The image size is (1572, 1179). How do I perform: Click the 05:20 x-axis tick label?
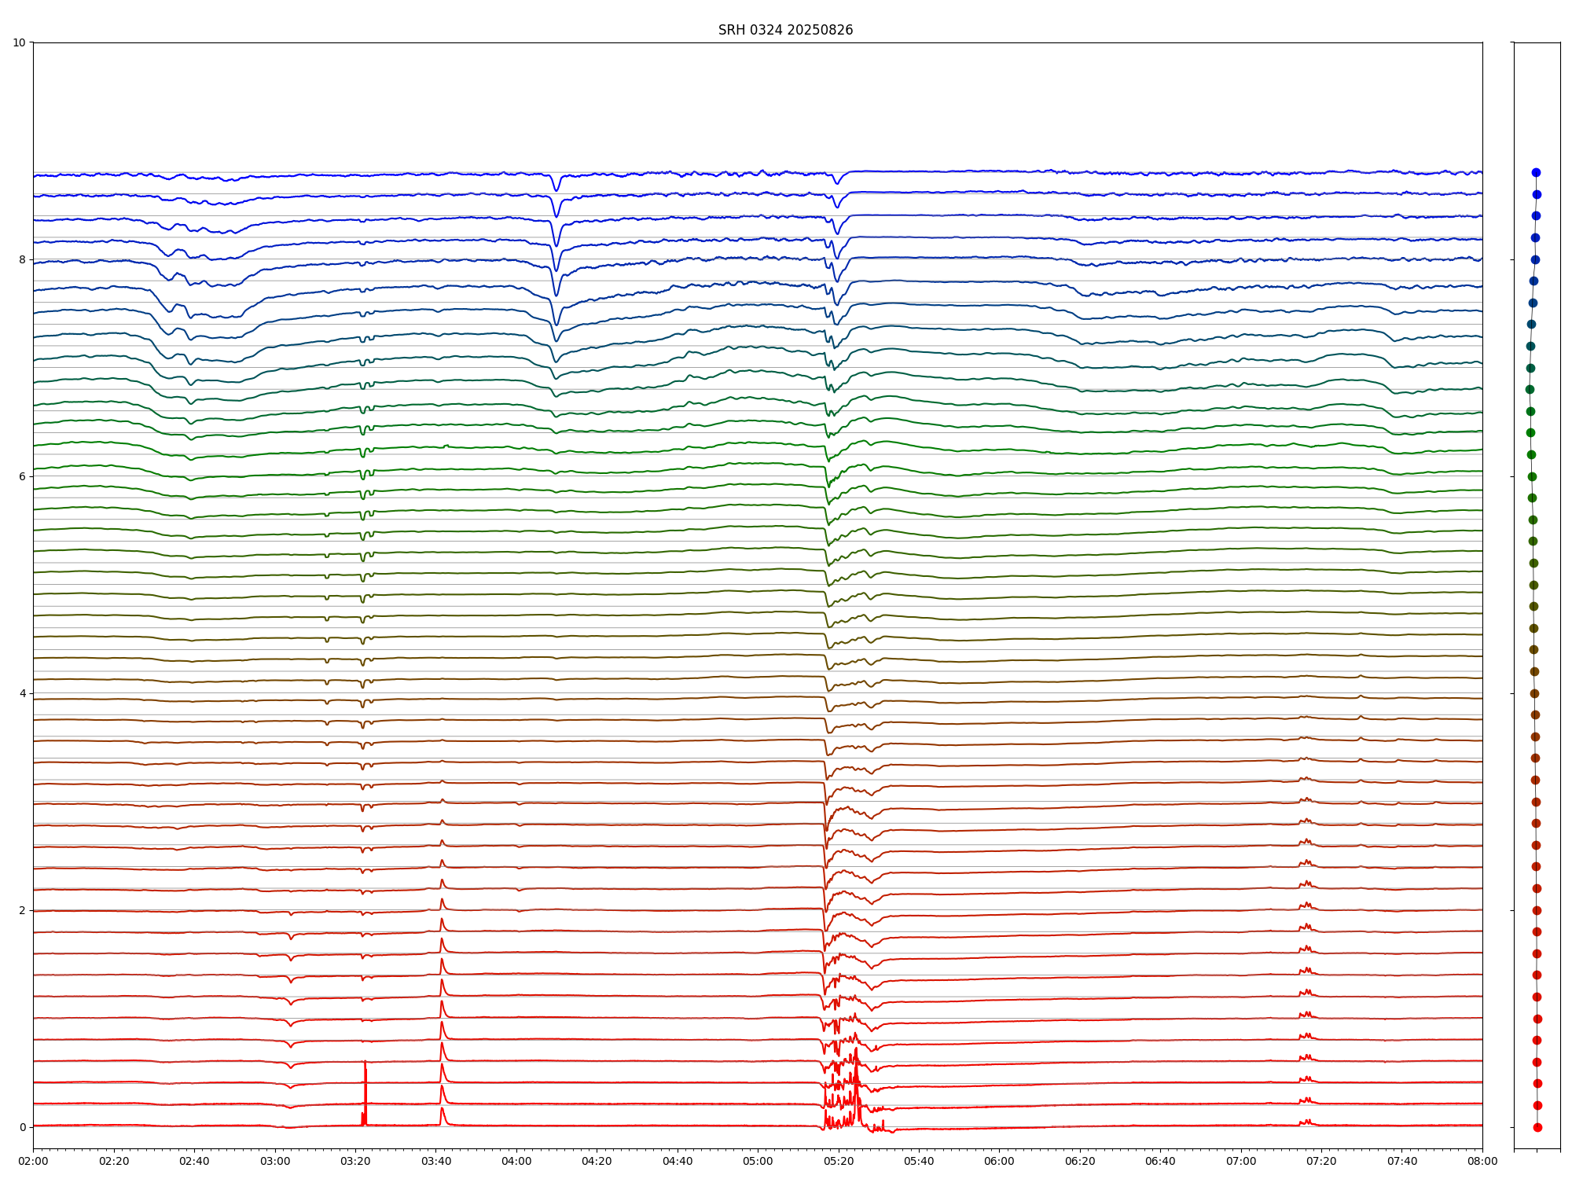839,1161
